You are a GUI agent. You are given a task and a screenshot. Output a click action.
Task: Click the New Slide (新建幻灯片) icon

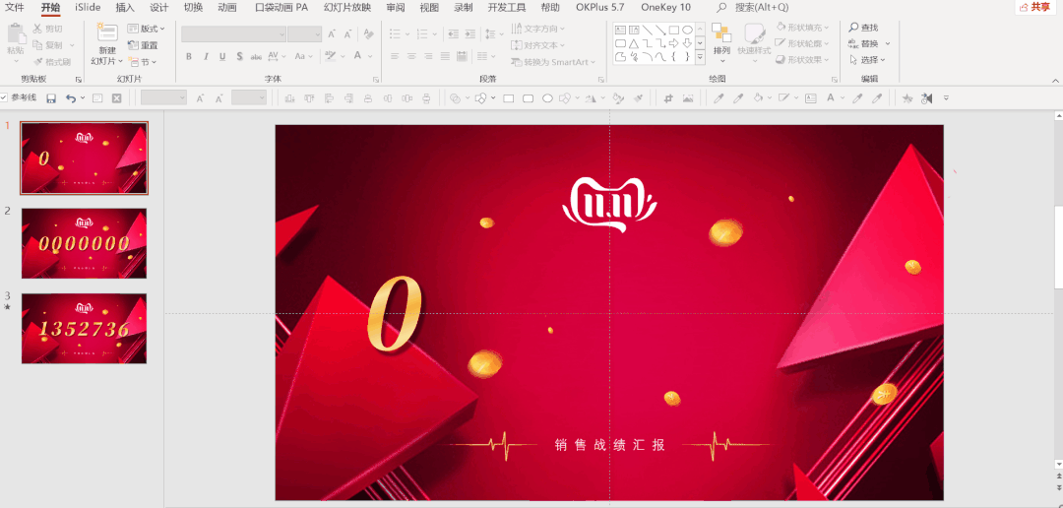(x=107, y=33)
